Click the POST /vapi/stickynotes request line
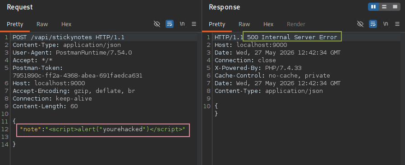 tap(69, 37)
